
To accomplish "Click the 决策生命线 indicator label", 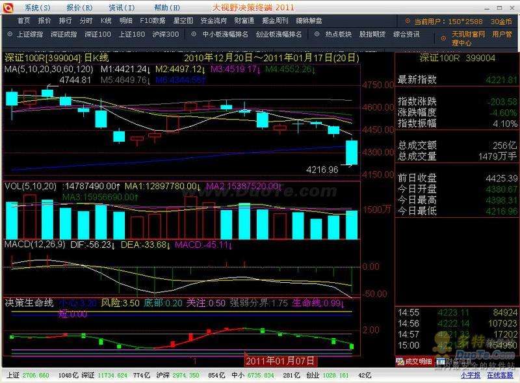I will point(29,302).
